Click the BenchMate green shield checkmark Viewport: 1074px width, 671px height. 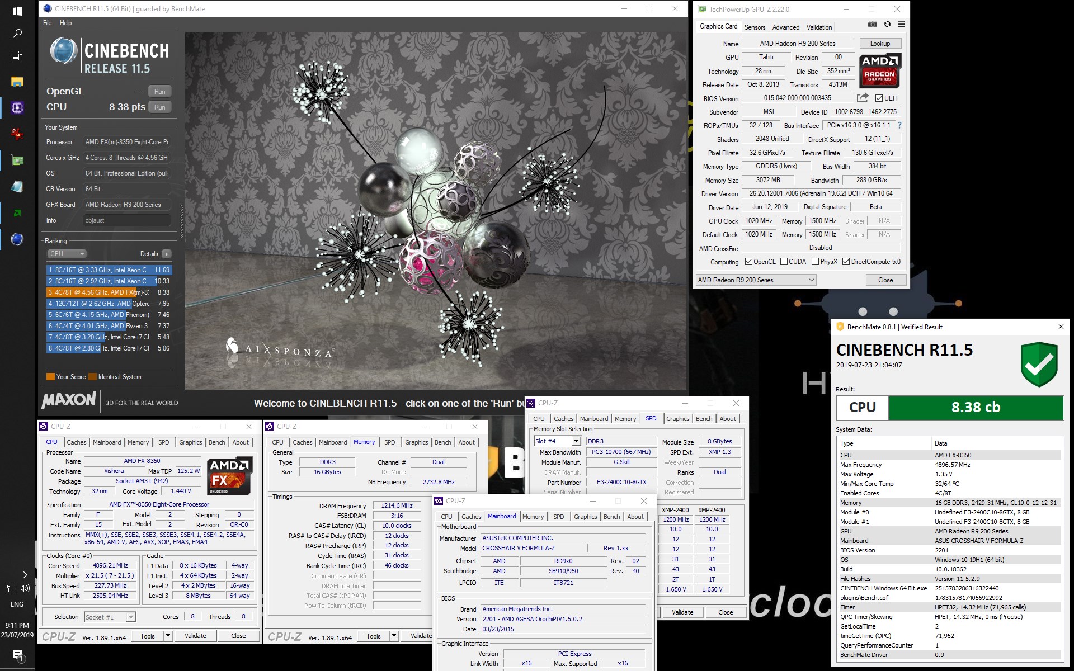tap(1039, 363)
